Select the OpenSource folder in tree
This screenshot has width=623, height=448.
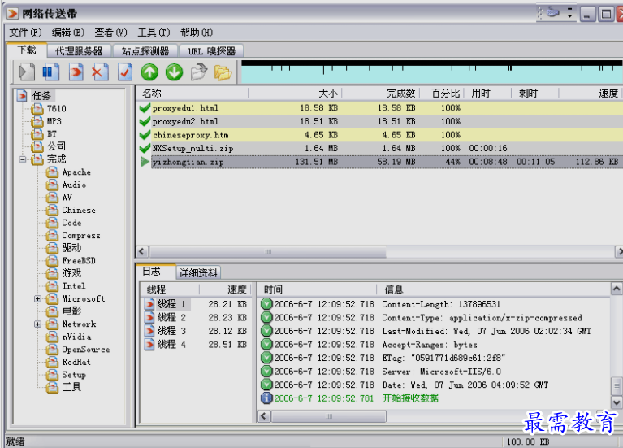[x=86, y=350]
